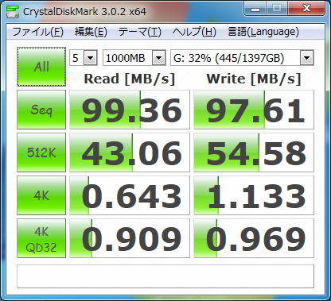Select the Seq write result 97.61
The image size is (331, 301).
[x=254, y=110]
